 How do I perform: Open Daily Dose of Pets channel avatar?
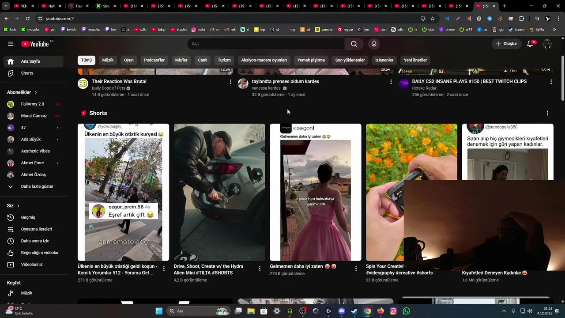(x=83, y=83)
